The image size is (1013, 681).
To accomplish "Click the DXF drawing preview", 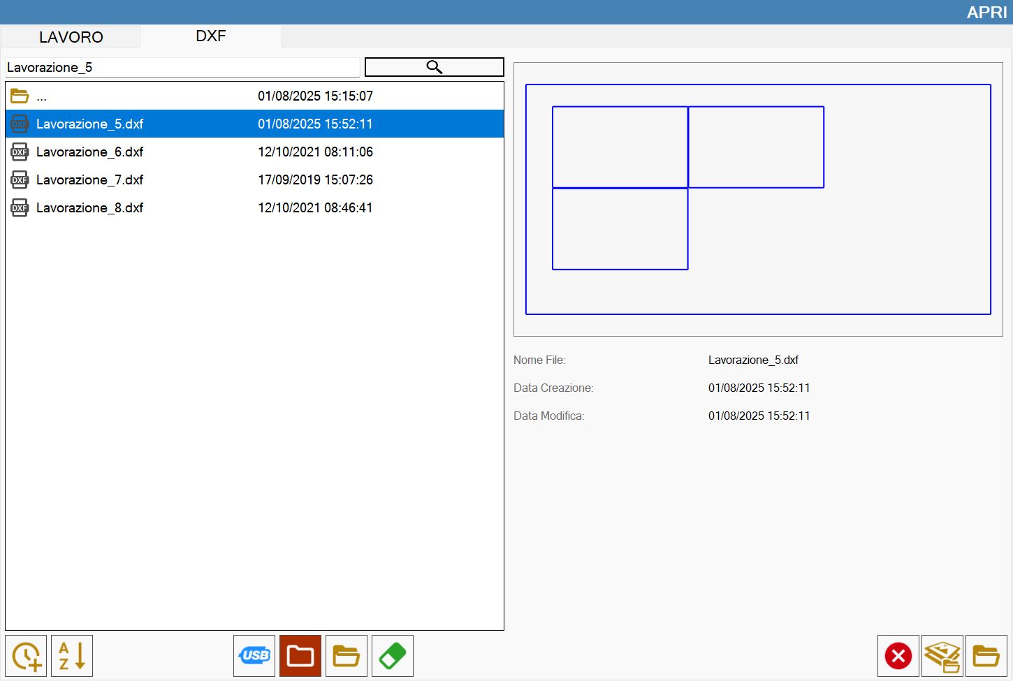I will 758,200.
